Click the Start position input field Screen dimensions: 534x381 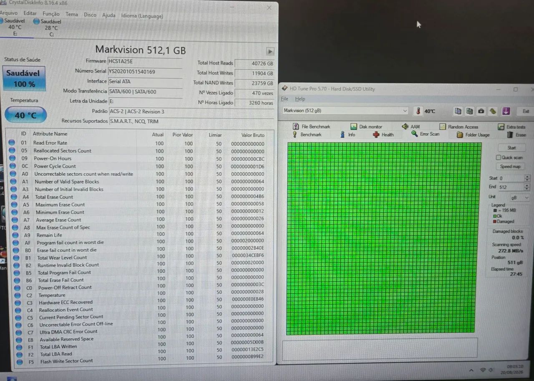(x=511, y=178)
